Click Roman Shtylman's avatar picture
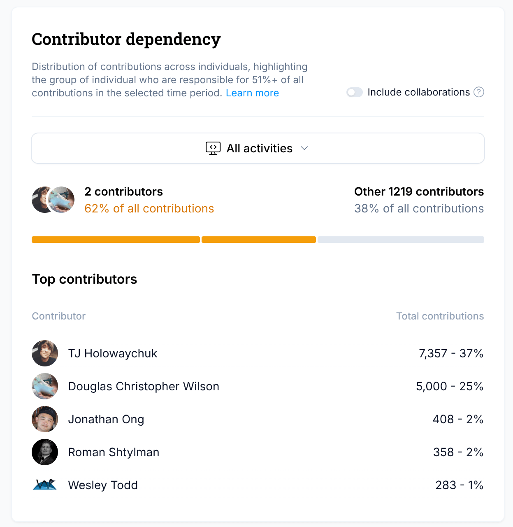Image resolution: width=513 pixels, height=527 pixels. click(x=45, y=452)
